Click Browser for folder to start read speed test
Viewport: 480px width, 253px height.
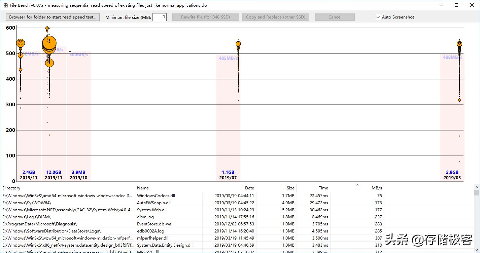pyautogui.click(x=53, y=17)
